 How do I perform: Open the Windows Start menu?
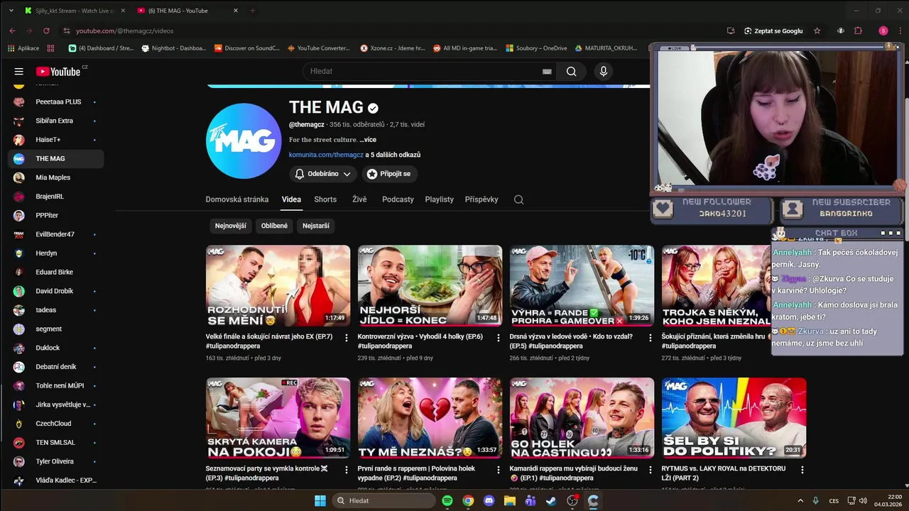tap(320, 500)
